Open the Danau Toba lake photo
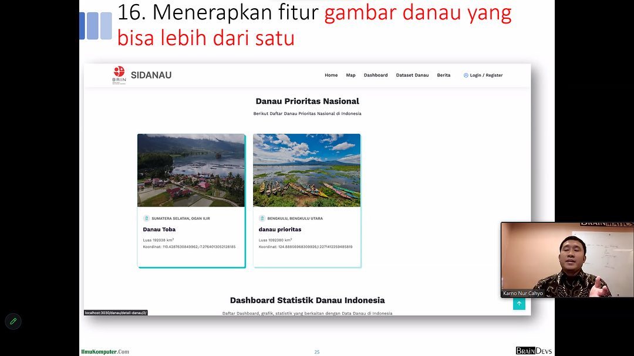634x356 pixels. [191, 170]
